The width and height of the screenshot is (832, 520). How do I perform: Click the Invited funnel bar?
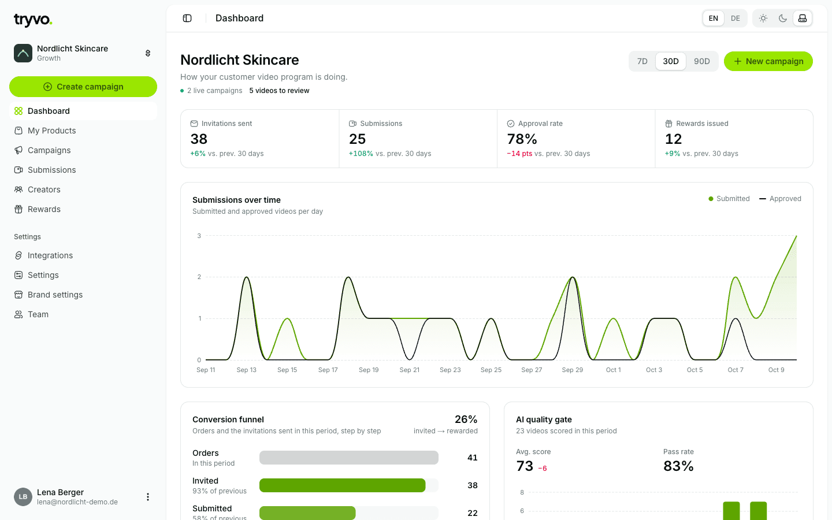(x=343, y=485)
